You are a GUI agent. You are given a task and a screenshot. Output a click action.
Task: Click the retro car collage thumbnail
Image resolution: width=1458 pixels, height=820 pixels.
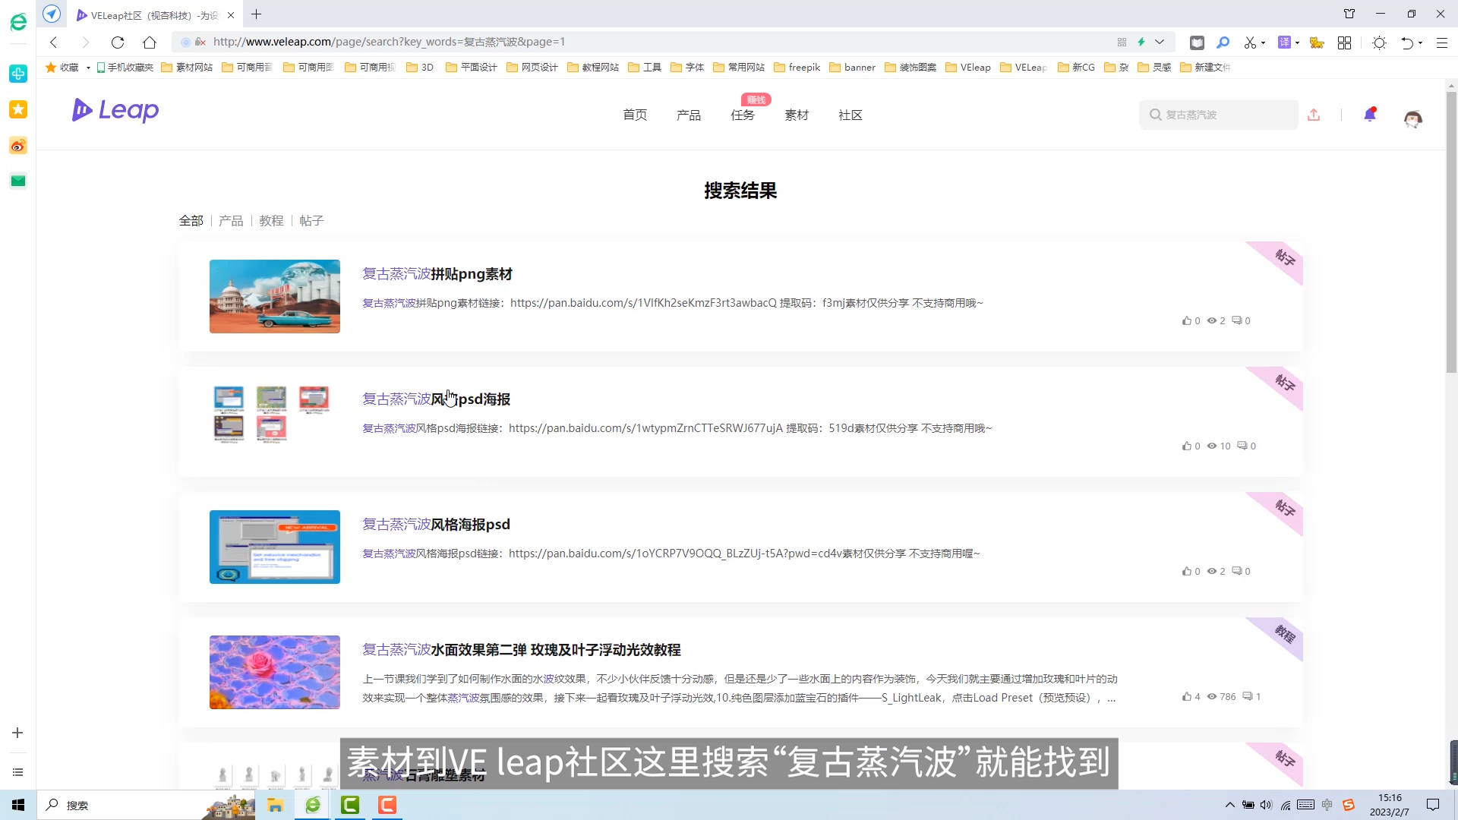click(x=275, y=297)
